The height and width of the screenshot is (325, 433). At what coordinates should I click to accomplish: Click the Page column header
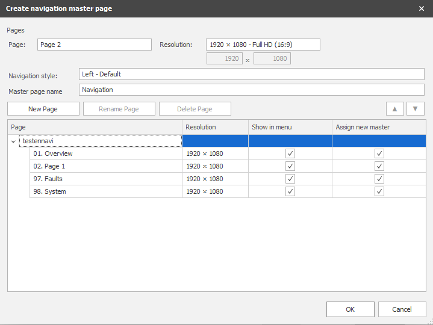tap(95, 127)
